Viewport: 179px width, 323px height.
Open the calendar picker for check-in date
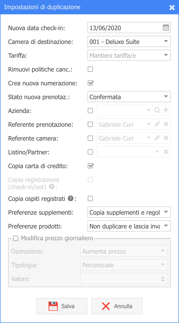166,28
